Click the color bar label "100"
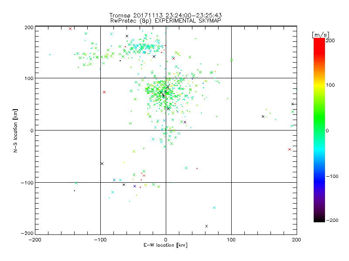The width and height of the screenshot is (349, 261). [330, 85]
